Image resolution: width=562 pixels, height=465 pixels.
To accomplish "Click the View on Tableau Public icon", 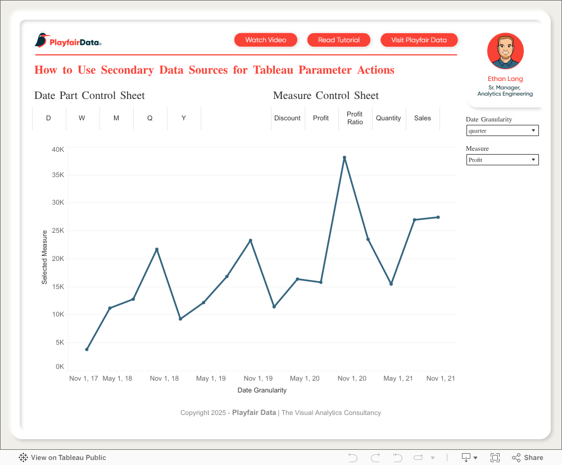I will [x=24, y=458].
